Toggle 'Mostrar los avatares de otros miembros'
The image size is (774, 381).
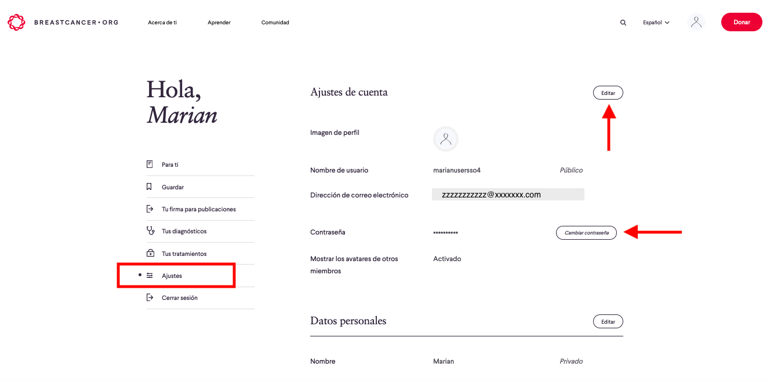[x=354, y=265]
